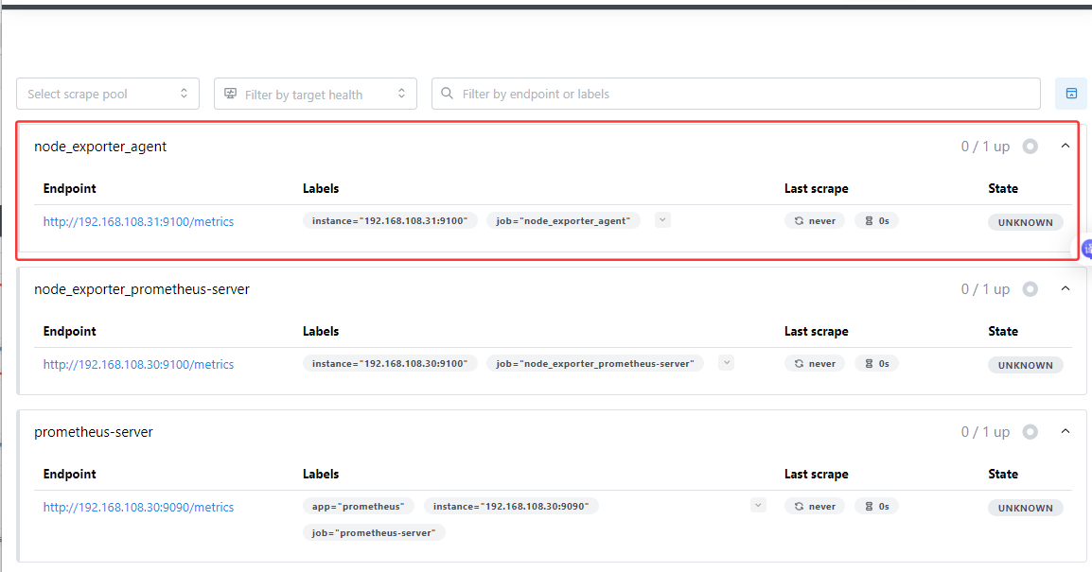Click the instance="192.168.108.30:9100" label
1092x572 pixels.
(x=390, y=363)
